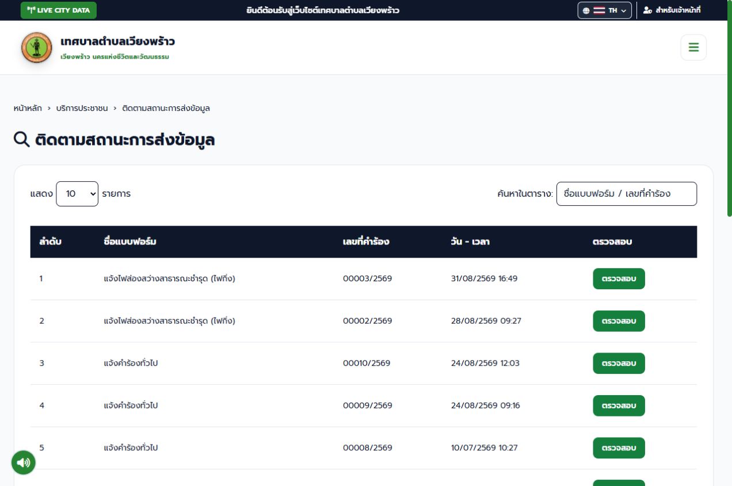Image resolution: width=732 pixels, height=486 pixels.
Task: Click the globe language icon
Action: (586, 10)
